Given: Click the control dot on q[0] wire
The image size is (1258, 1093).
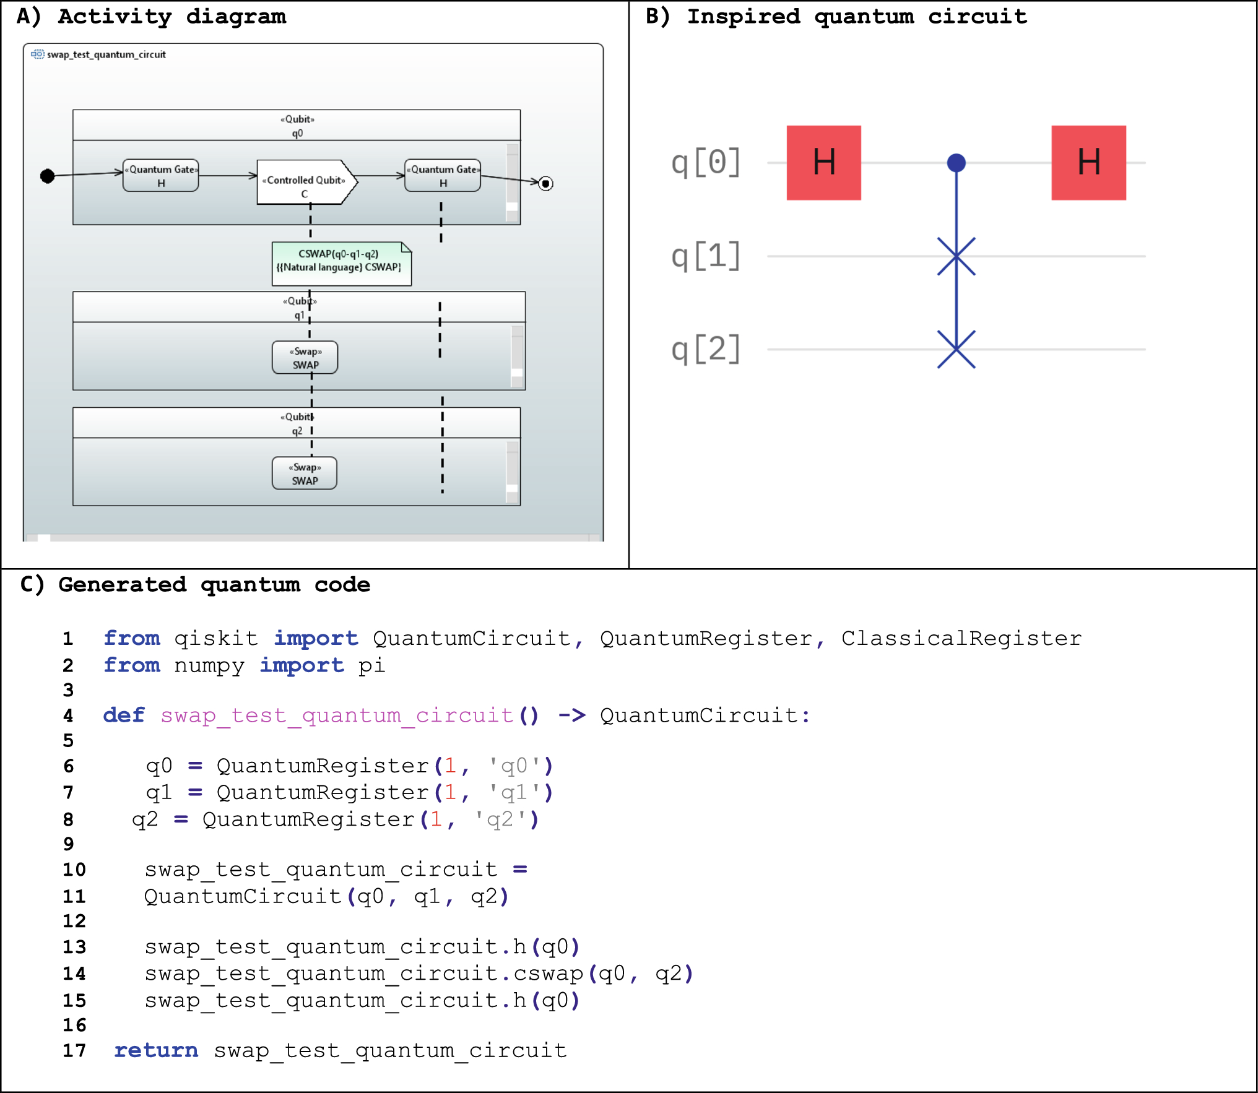Looking at the screenshot, I should (956, 163).
